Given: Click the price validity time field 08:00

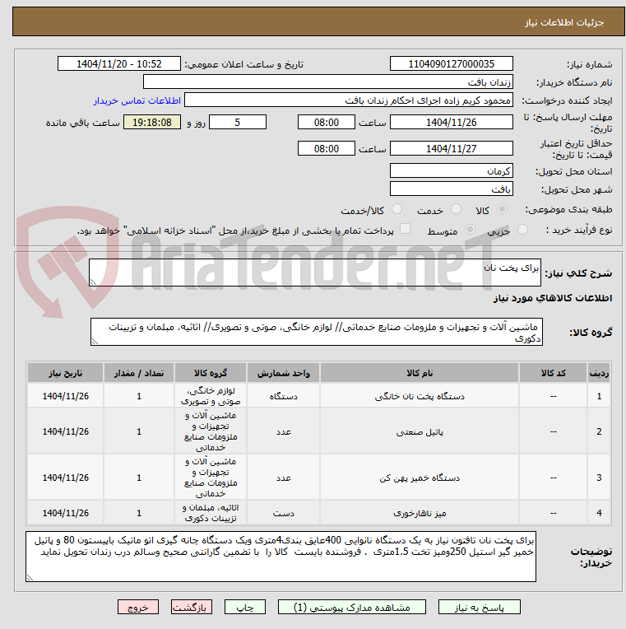Looking at the screenshot, I should 327,148.
